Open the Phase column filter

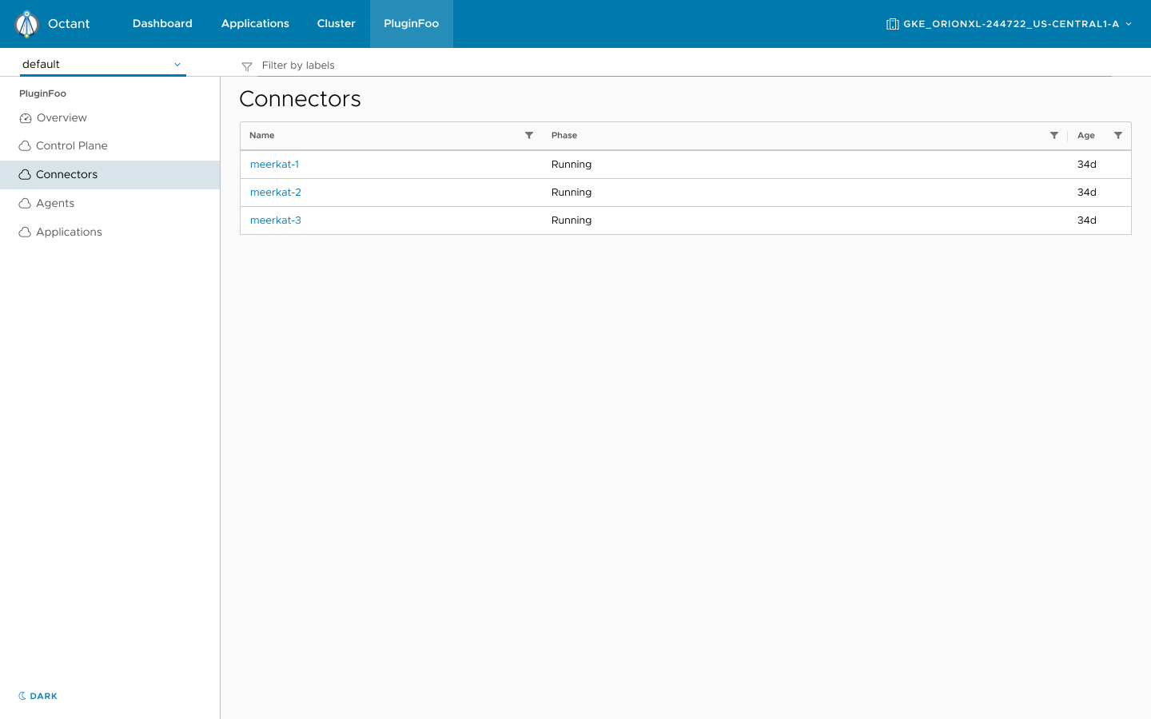(1054, 135)
